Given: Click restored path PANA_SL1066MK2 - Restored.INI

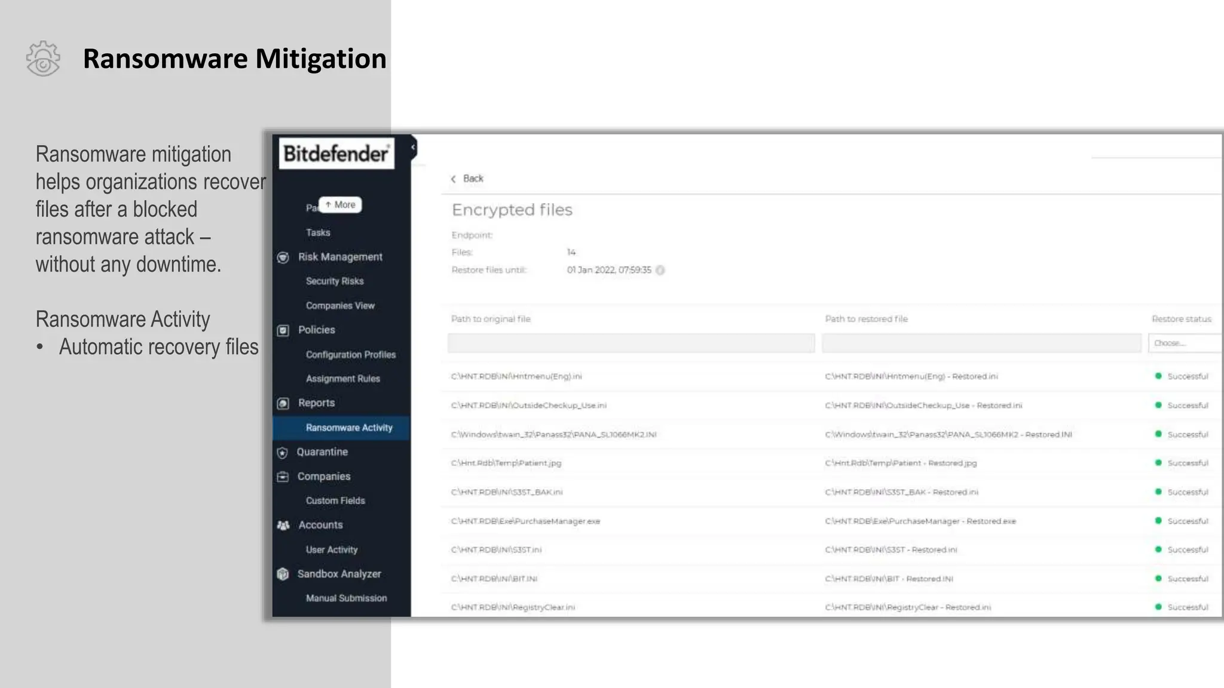Looking at the screenshot, I should [x=948, y=435].
